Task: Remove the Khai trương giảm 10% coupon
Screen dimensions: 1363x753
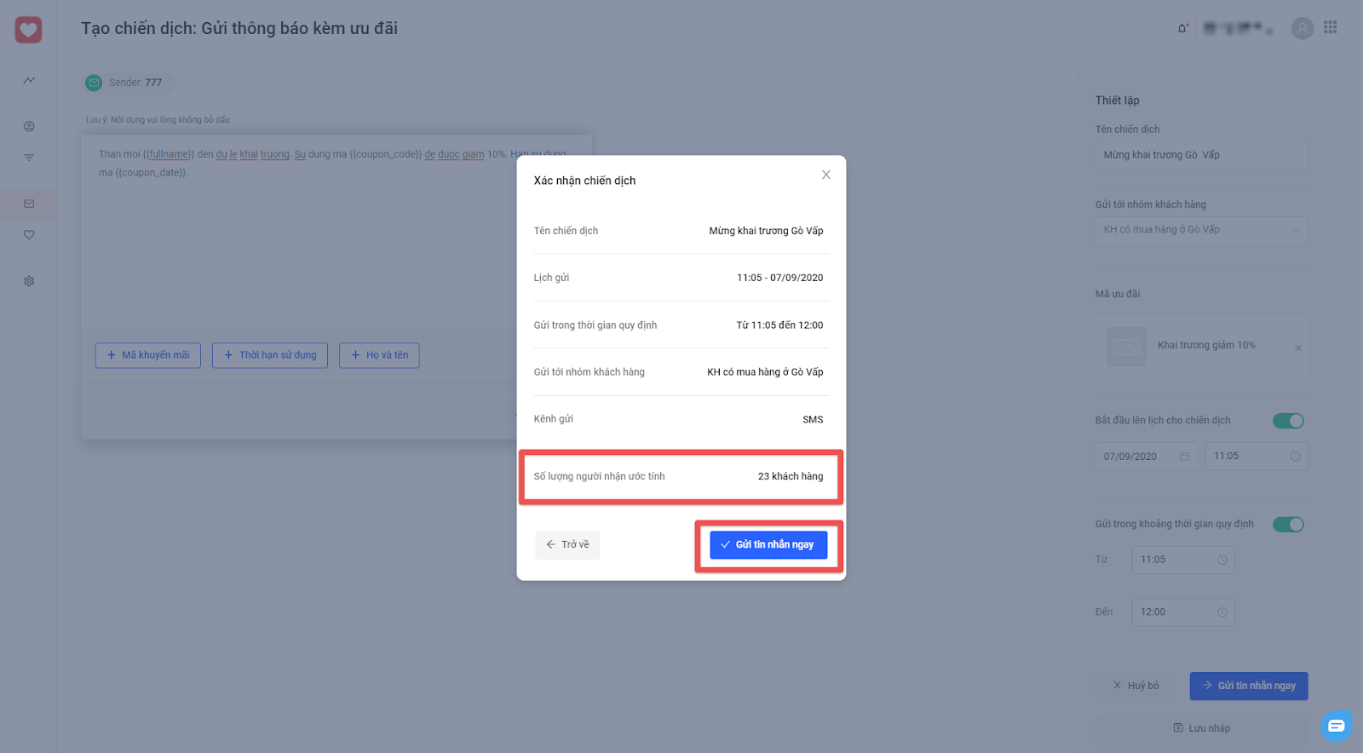Action: (1298, 348)
